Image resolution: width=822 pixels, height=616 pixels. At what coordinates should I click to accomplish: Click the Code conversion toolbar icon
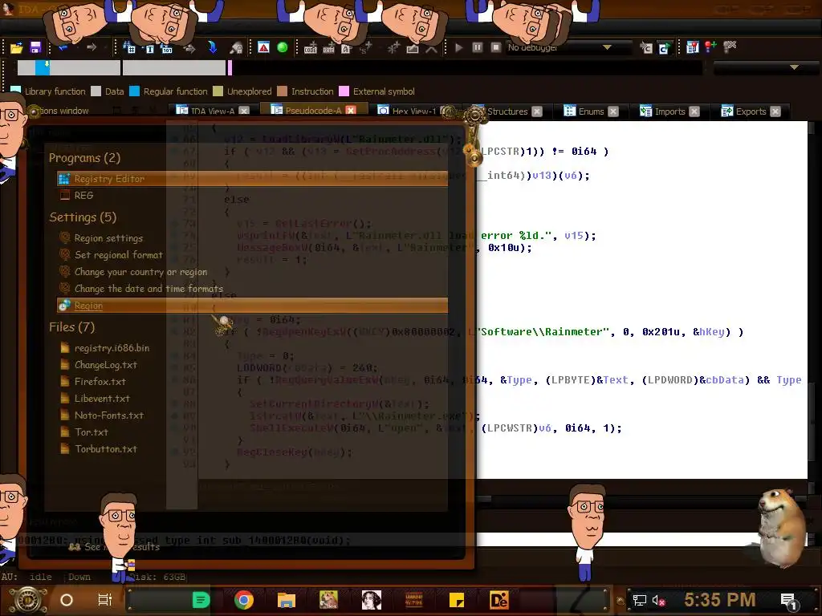click(x=311, y=48)
